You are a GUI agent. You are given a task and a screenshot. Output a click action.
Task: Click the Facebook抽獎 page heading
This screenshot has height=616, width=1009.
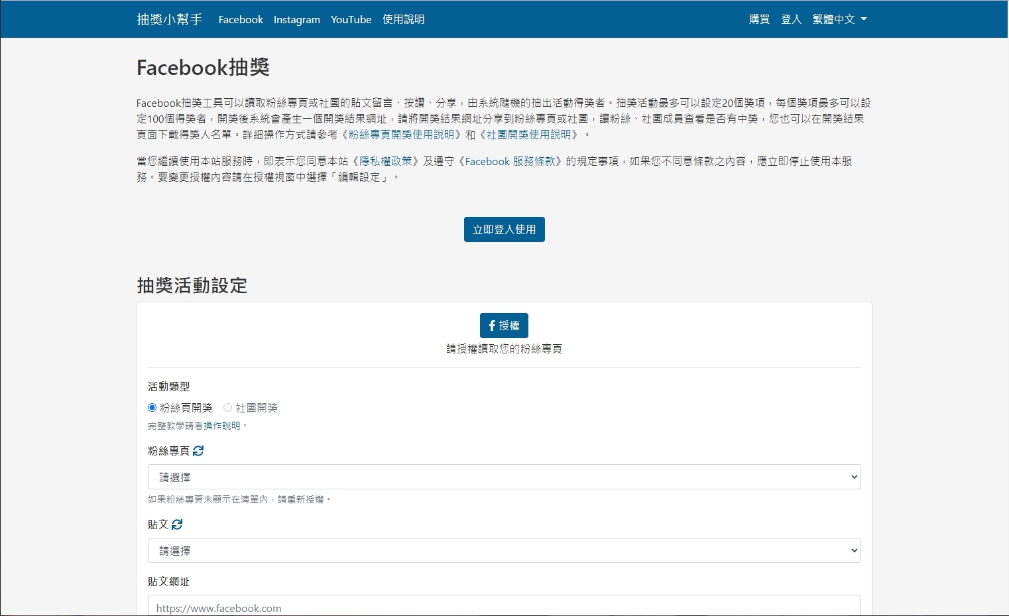(203, 67)
